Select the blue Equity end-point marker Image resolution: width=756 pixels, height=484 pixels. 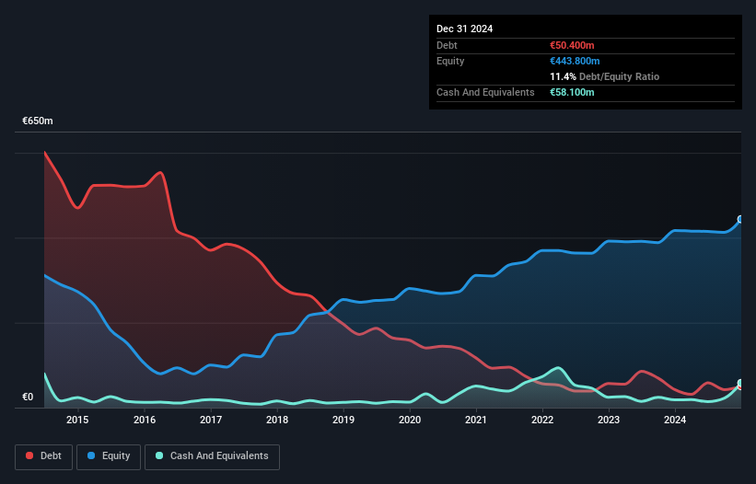pos(739,220)
